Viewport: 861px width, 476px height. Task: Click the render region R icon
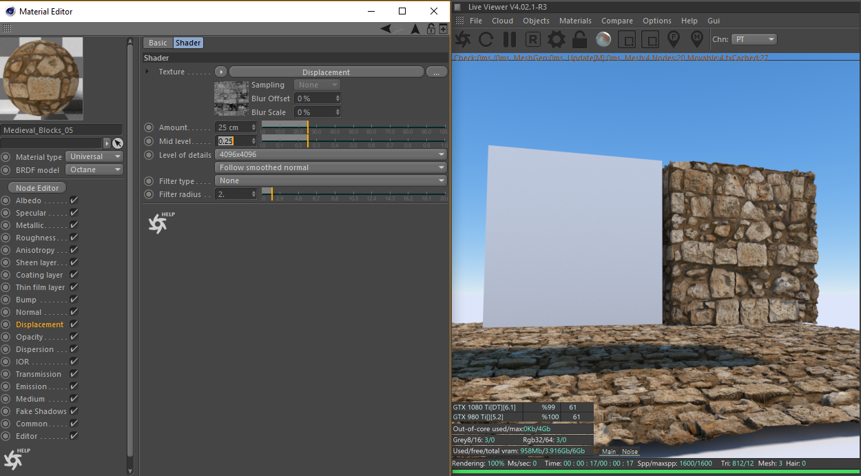[x=533, y=39]
